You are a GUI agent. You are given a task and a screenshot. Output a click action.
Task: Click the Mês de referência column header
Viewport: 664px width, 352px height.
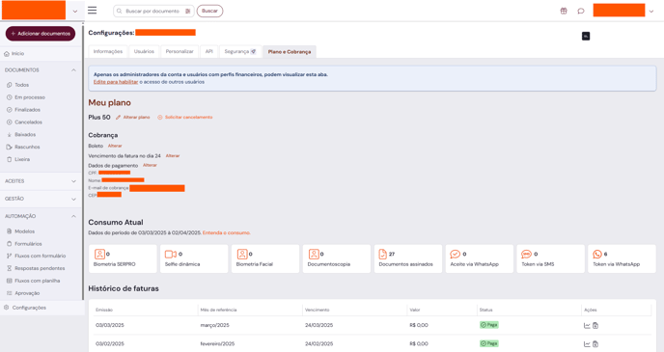point(218,311)
